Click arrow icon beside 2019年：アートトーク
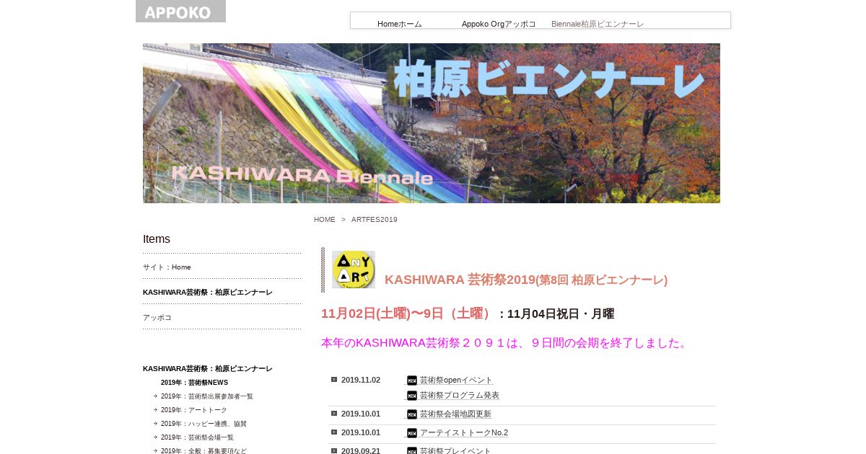This screenshot has width=866, height=454. (155, 410)
